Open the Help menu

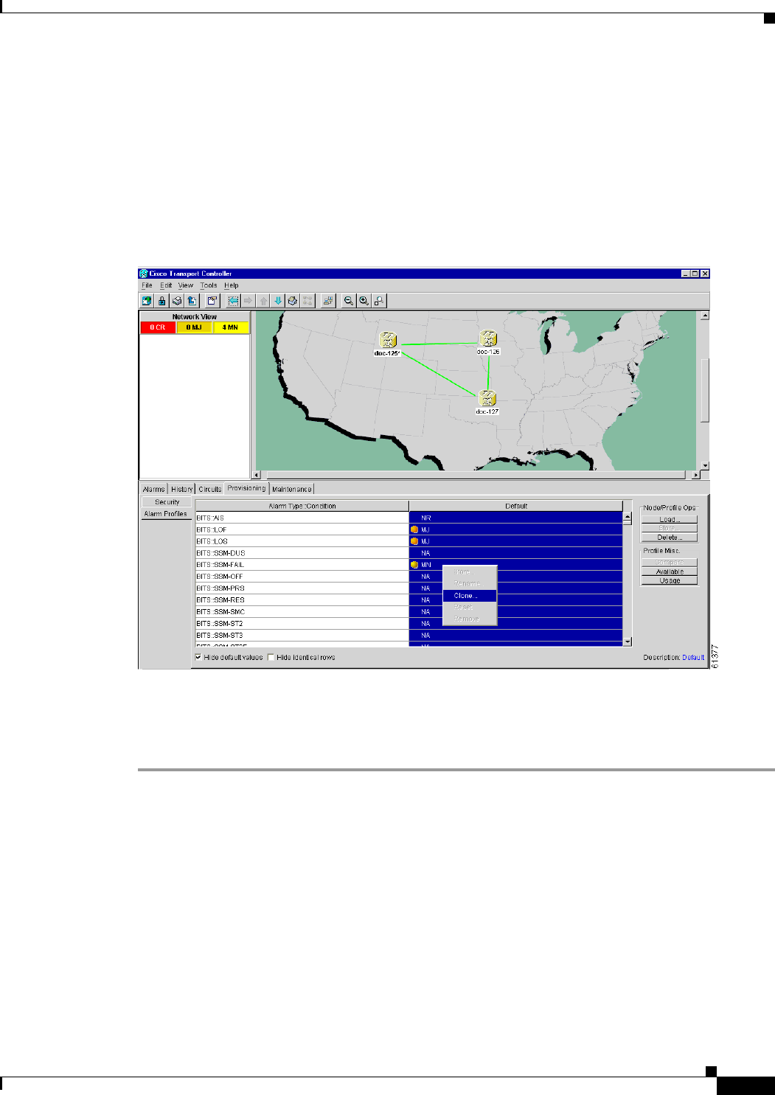(232, 285)
